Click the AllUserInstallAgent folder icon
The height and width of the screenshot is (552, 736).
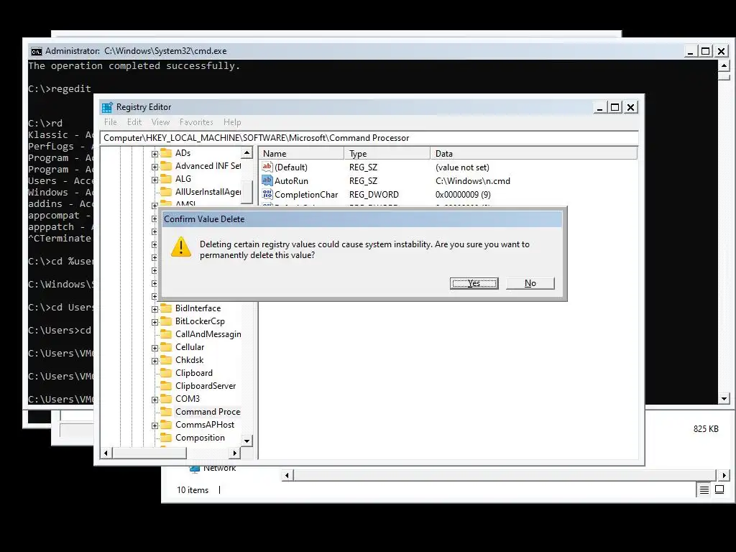[166, 191]
